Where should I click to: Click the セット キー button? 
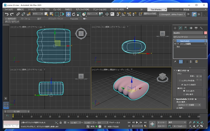pyautogui.click(x=161, y=126)
